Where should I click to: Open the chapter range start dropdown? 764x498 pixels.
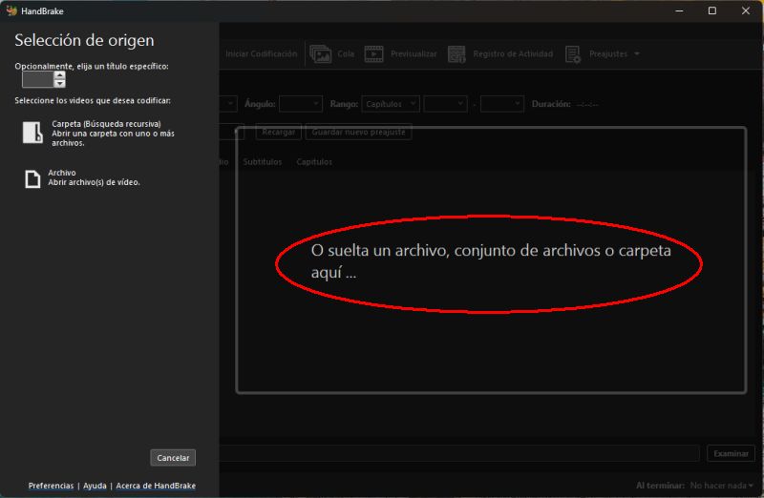(445, 104)
